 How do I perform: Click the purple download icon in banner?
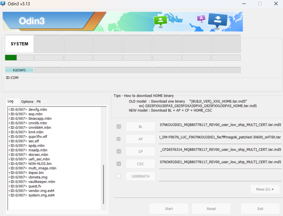[201, 18]
